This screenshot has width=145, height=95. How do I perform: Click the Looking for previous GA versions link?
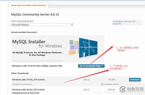[124, 22]
